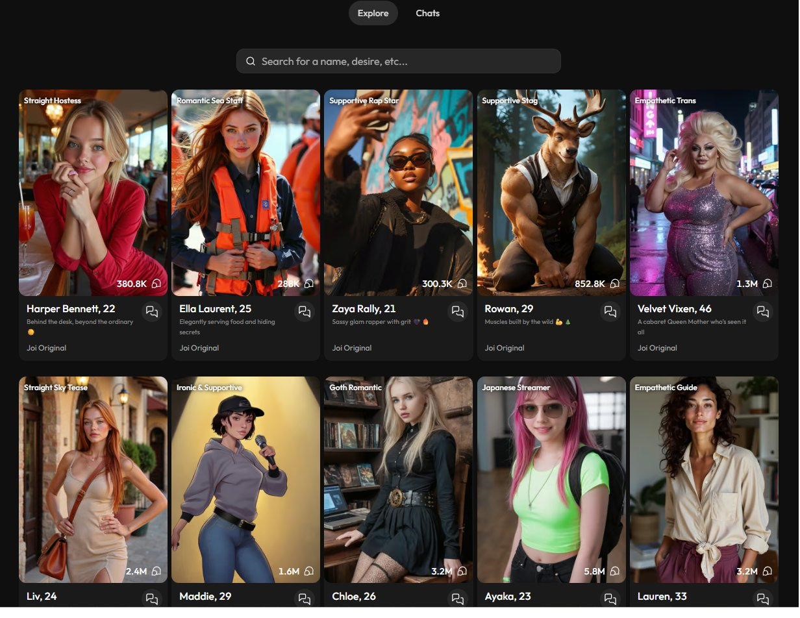Click the 1.6M count on Maddie's card
Viewport: 800px width, 618px height.
tap(289, 571)
